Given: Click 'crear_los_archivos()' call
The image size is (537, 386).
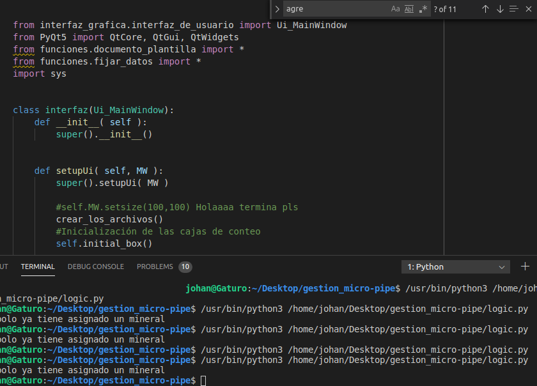Looking at the screenshot, I should click(x=109, y=219).
